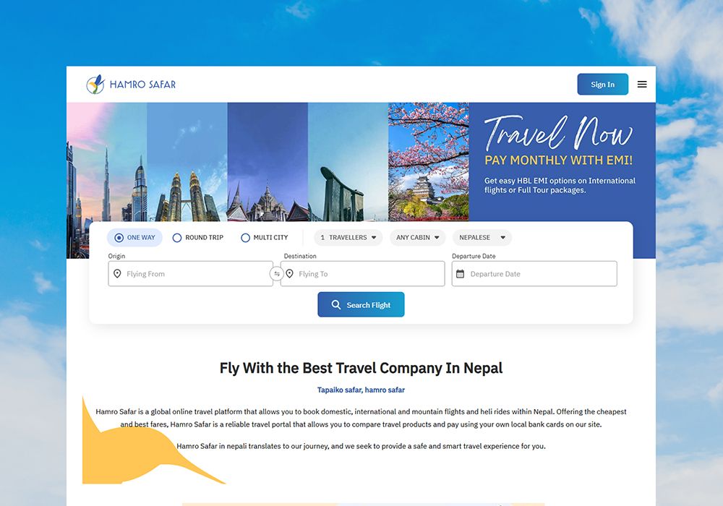Screen dimensions: 723x506
Task: Click the Flying From input field
Action: click(190, 274)
